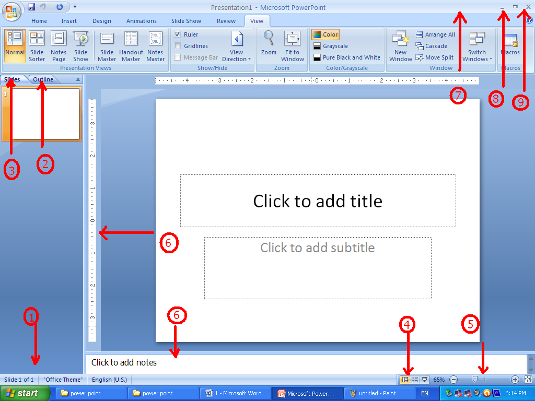Switch to Normal presentation view in the ribbon
Screen dimensions: 535x401
coord(15,46)
